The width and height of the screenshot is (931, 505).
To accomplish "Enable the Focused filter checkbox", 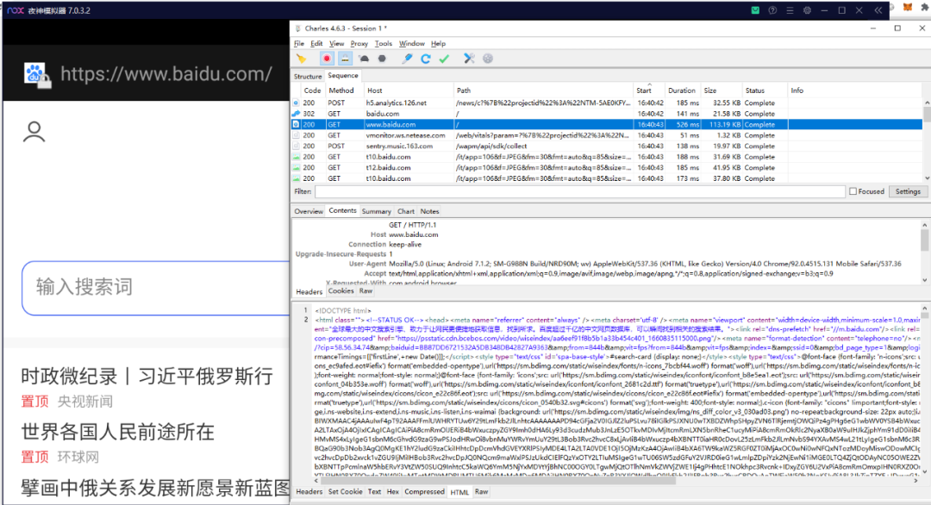I will (853, 190).
